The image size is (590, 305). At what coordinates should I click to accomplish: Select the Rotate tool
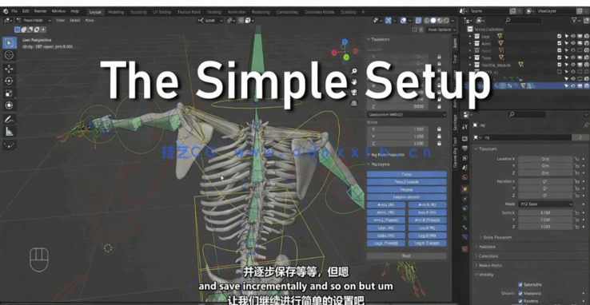[10, 81]
